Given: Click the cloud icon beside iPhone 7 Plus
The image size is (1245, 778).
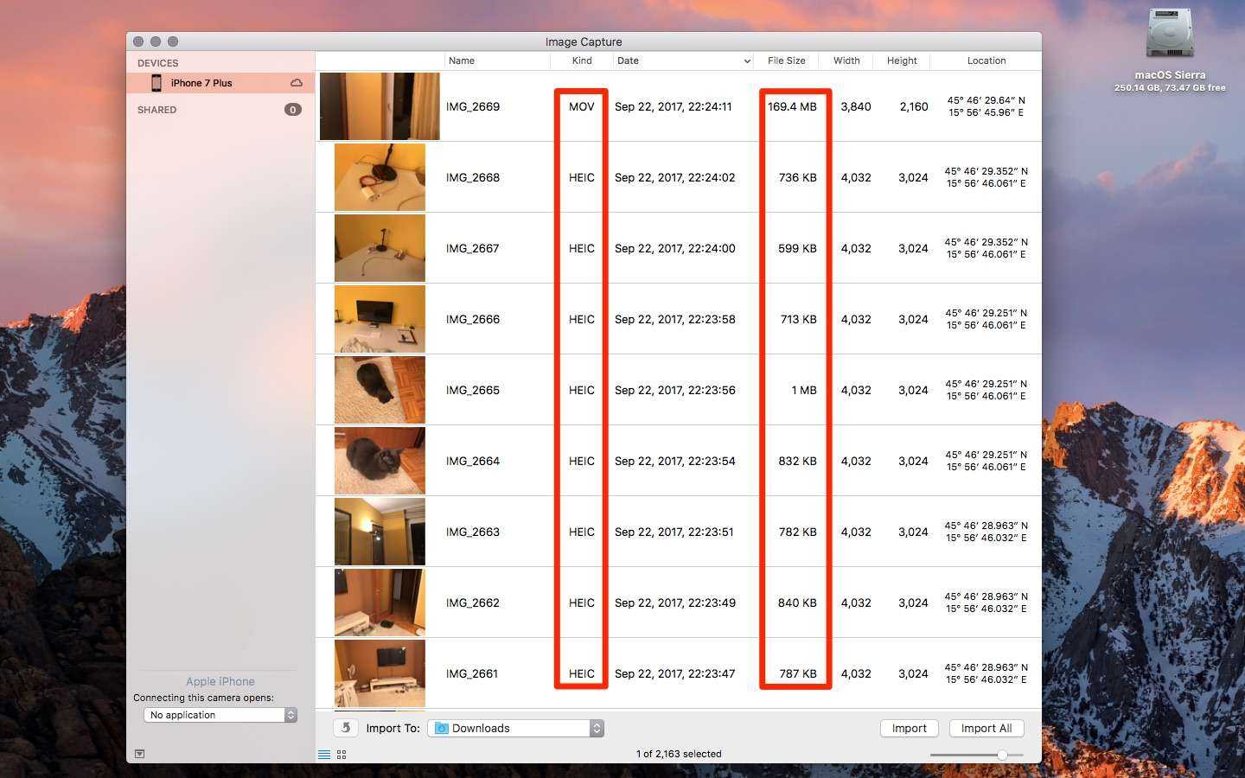Looking at the screenshot, I should (297, 83).
